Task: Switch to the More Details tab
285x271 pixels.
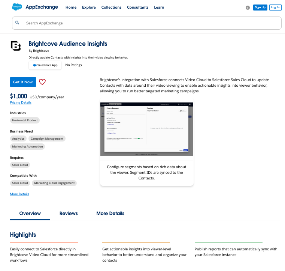Action: [x=110, y=213]
